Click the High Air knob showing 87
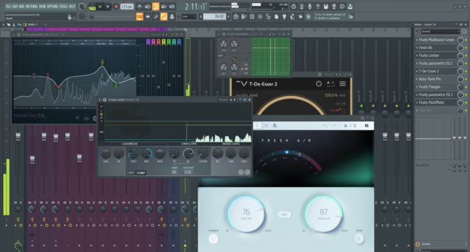The image size is (470, 252). (324, 214)
